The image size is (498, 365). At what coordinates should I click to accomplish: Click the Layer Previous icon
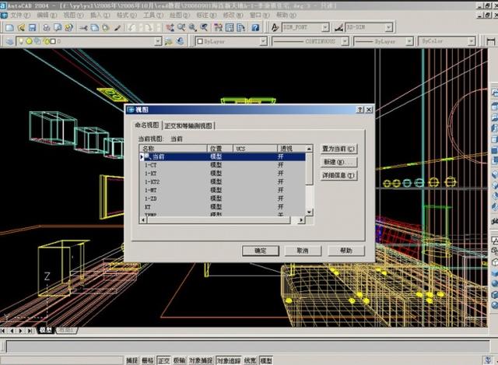(x=180, y=41)
